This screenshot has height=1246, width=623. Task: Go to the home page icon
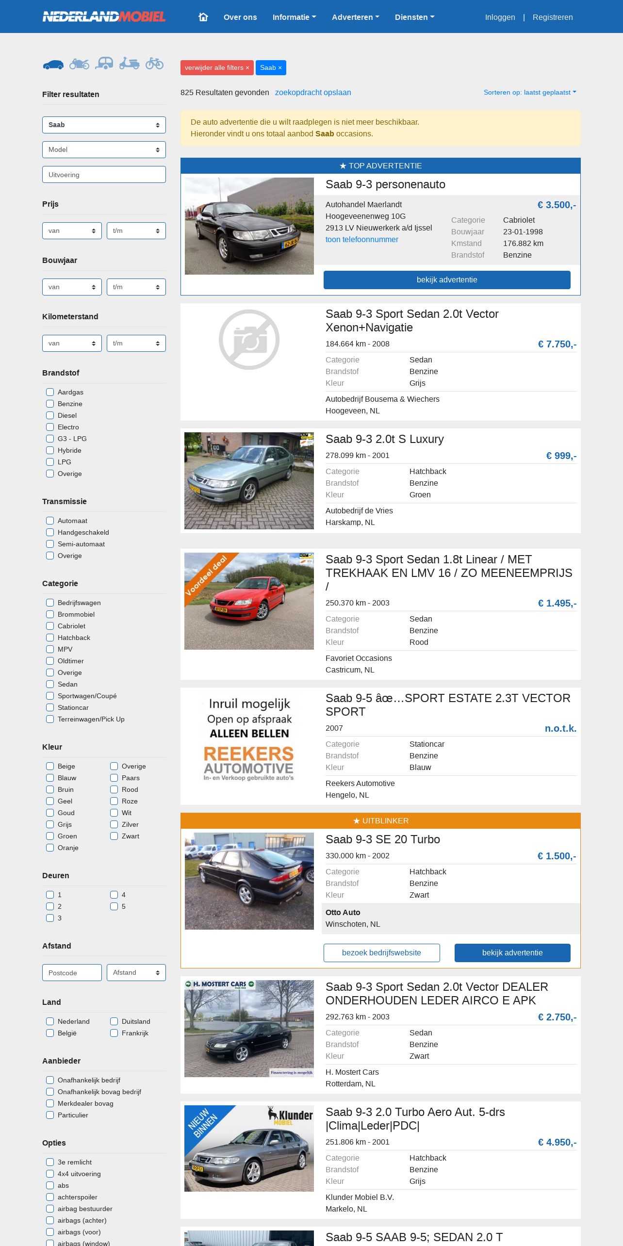(x=203, y=17)
